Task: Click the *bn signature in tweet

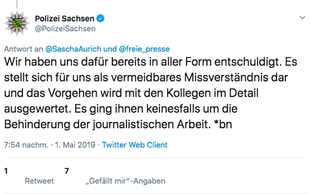Action: (223, 124)
